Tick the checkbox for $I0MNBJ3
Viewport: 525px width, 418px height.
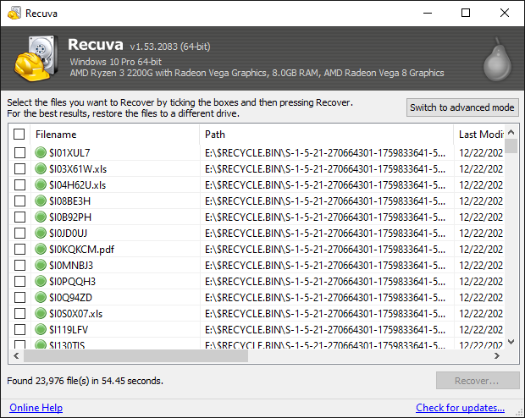coord(19,265)
